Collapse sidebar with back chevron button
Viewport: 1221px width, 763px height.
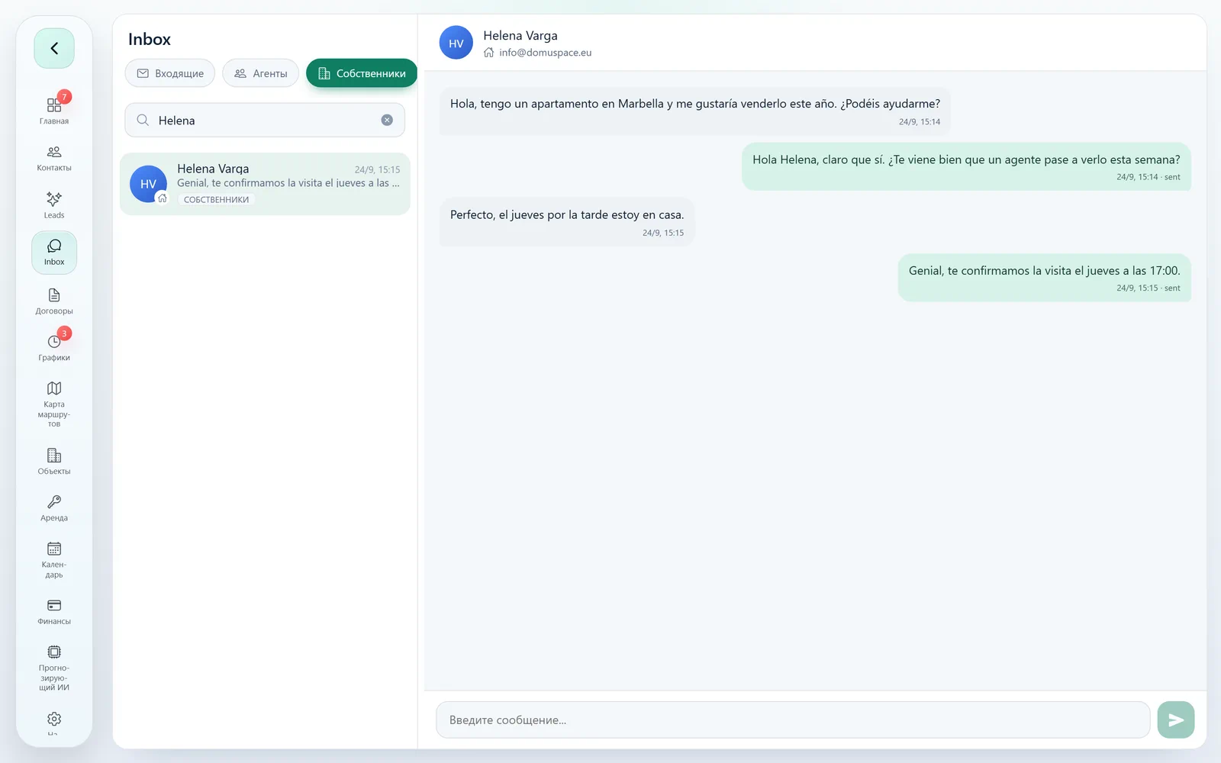point(54,48)
